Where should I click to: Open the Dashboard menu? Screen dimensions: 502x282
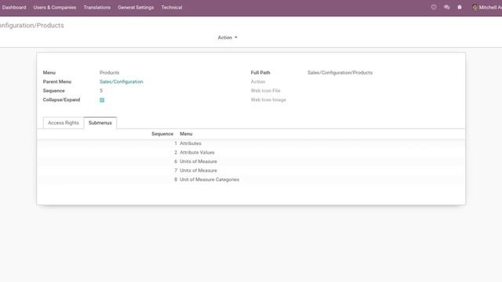tap(14, 7)
